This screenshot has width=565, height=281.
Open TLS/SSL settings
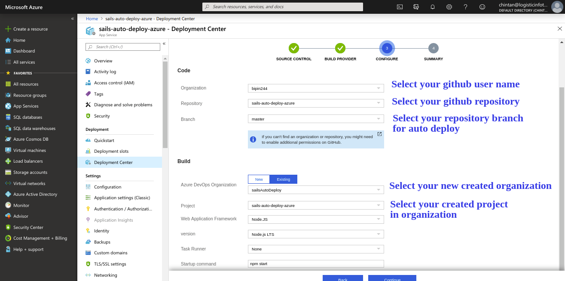(x=110, y=264)
